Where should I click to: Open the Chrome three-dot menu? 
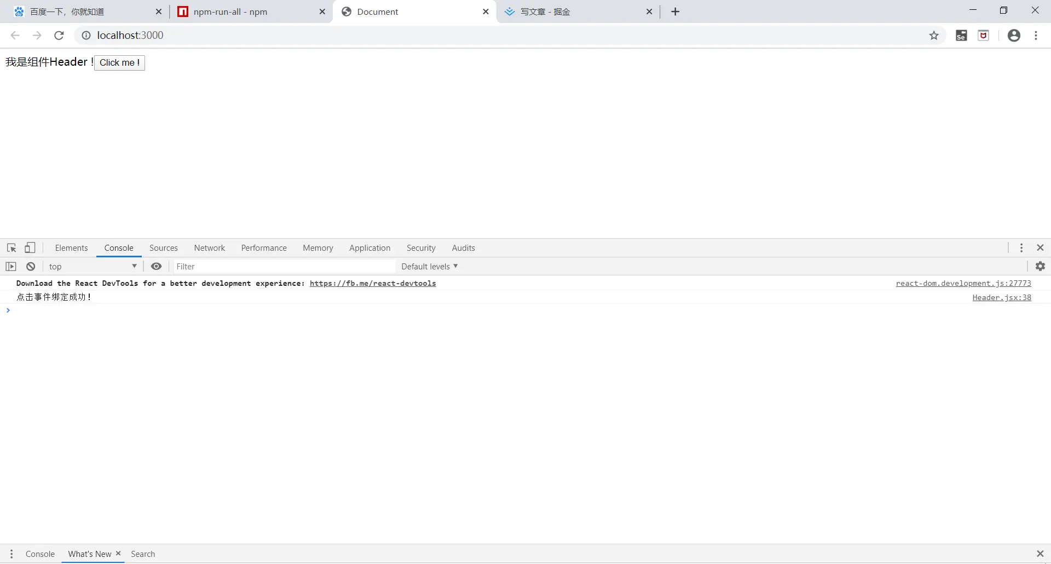click(1036, 36)
